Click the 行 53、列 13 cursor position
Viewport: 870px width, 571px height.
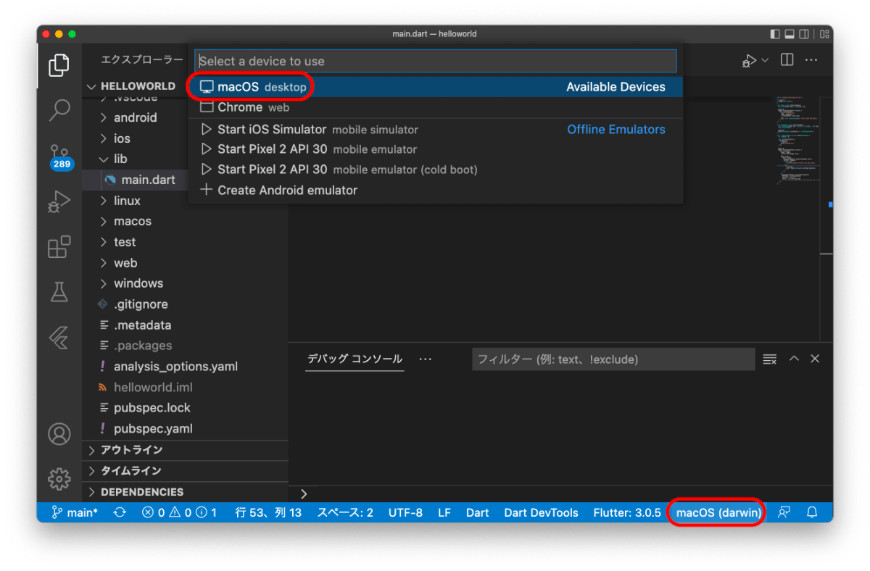(x=268, y=512)
